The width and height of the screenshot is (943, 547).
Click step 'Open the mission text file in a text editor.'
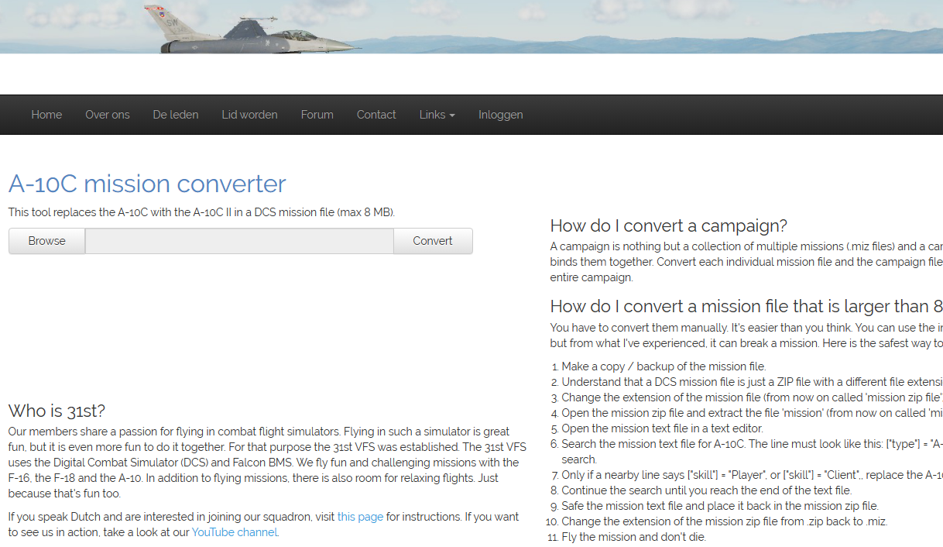[663, 428]
